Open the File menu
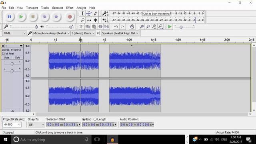The image size is (256, 144). point(4,8)
